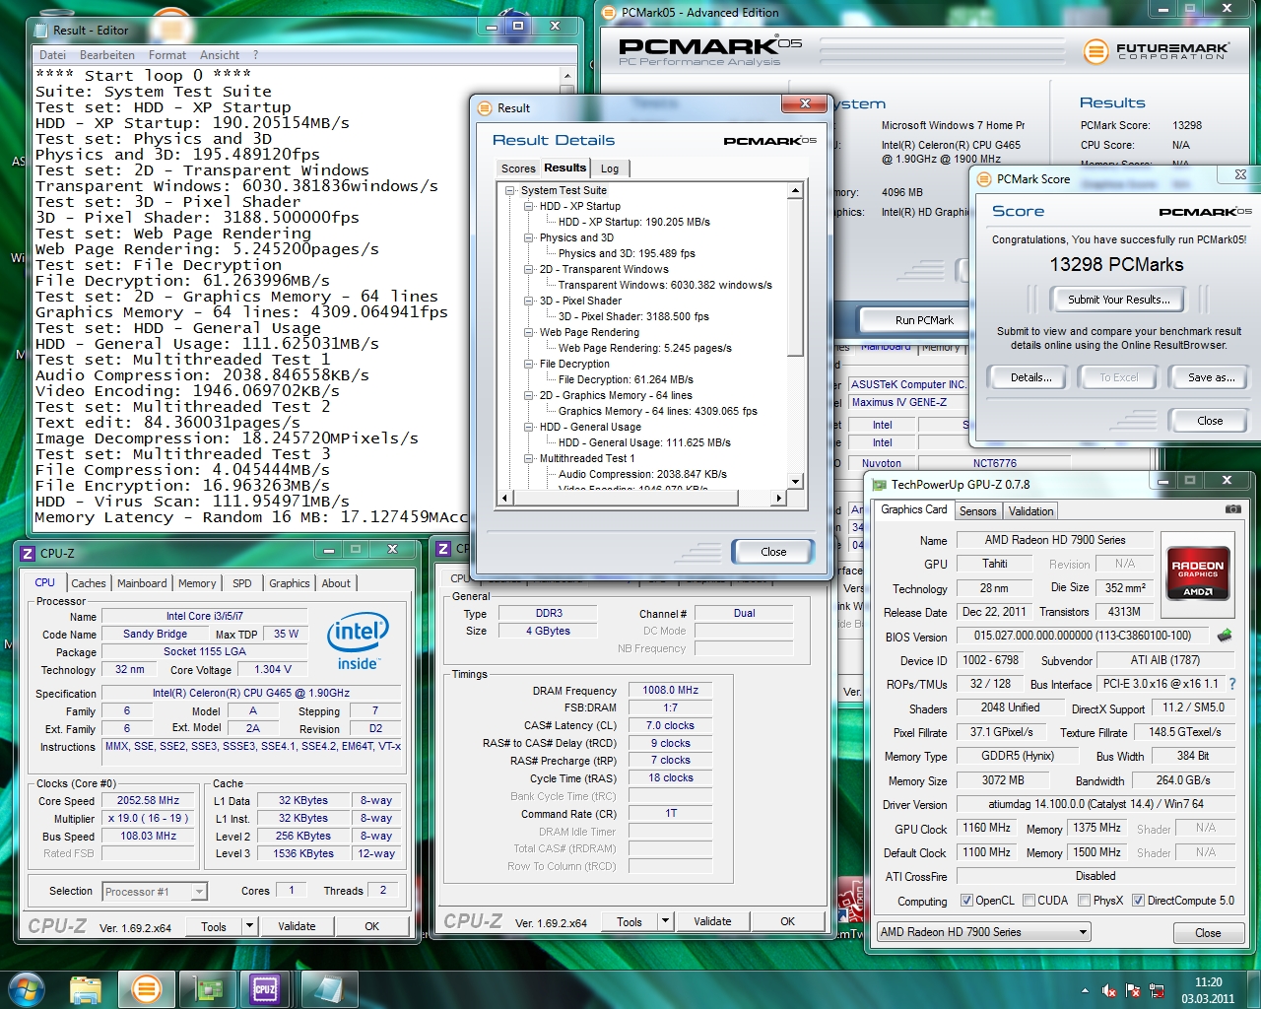Click the CPU-Z title bar Z icon

tap(28, 553)
